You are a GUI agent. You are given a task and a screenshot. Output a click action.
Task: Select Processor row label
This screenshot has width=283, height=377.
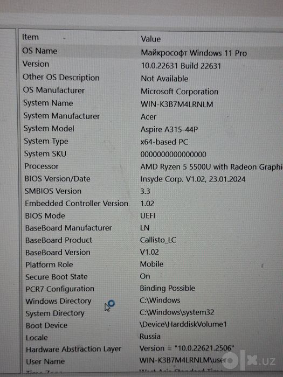(42, 166)
